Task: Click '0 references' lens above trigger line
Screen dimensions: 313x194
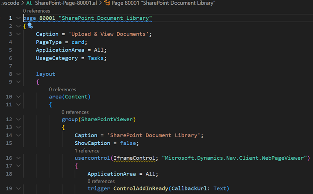Action: [101, 181]
